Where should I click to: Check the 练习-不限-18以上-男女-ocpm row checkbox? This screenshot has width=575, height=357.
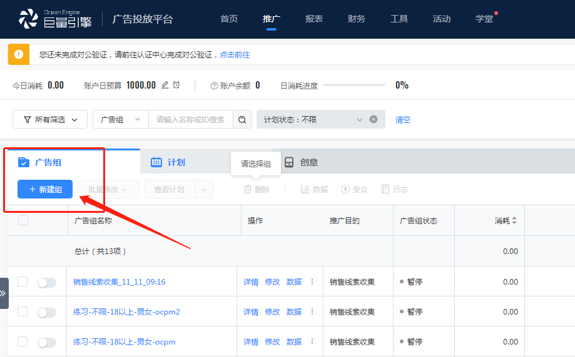click(23, 341)
